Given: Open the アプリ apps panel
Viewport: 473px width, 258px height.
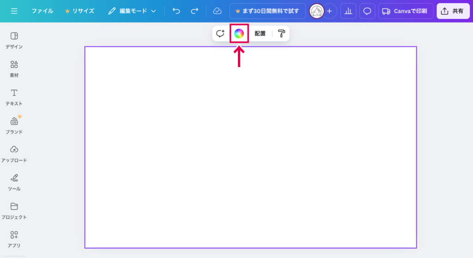Looking at the screenshot, I should (14, 240).
